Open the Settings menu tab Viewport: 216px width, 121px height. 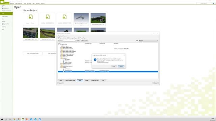pos(38,3)
